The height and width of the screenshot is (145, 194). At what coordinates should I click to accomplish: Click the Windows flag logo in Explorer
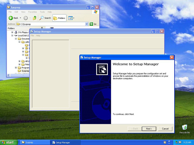tap(96, 12)
